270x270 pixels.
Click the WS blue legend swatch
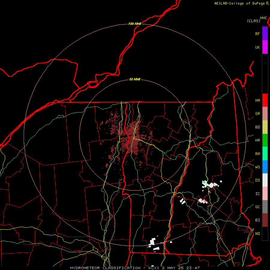(x=265, y=167)
